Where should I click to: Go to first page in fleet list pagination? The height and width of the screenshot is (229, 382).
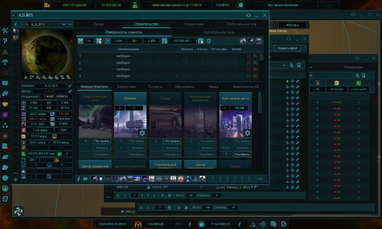[118, 195]
